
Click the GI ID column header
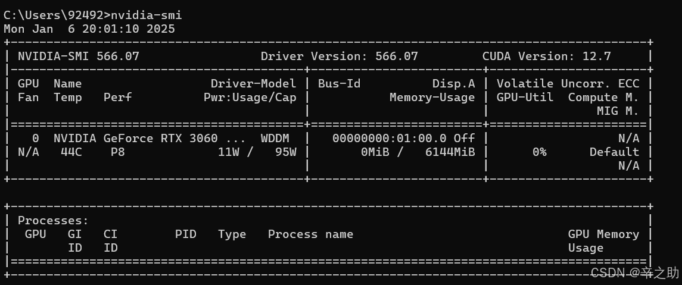tap(75, 241)
